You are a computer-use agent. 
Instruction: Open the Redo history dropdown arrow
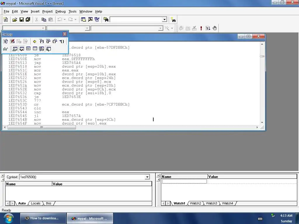tap(75, 20)
